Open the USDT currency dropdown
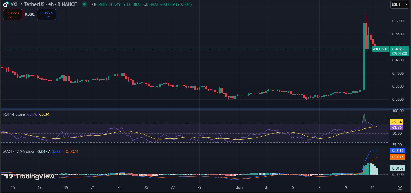The image size is (411, 193). [400, 4]
